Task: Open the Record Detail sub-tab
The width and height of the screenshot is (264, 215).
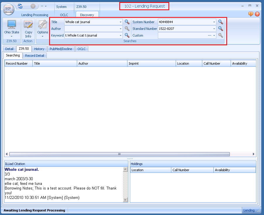Action: click(34, 56)
